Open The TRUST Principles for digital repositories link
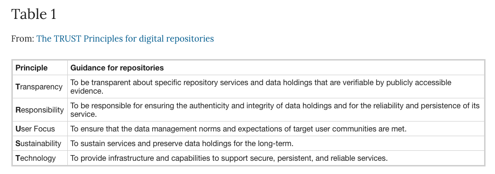Screen dimensions: 495x174 (x=125, y=39)
